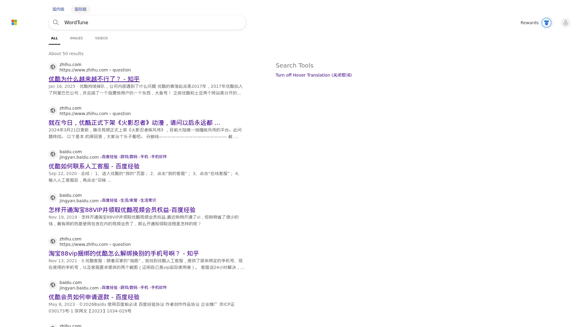583x327 pixels.
Task: Click snippet starting 'Sep 22, 2020'
Action: (145, 177)
